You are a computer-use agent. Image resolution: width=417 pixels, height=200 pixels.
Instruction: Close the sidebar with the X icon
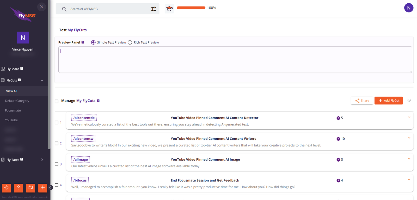click(x=41, y=7)
